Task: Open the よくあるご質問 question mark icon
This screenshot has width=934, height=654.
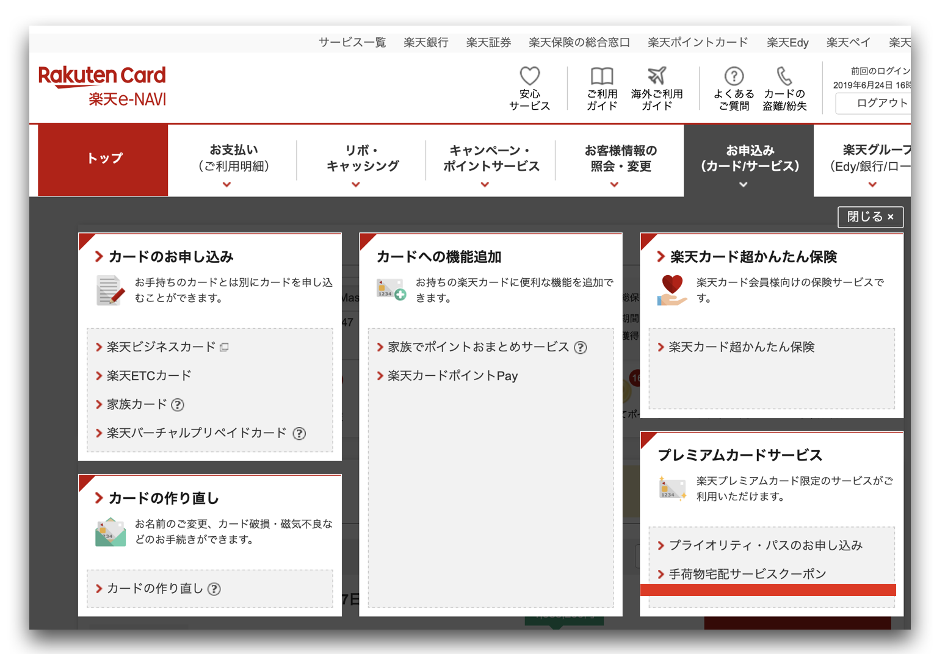Action: [x=734, y=76]
